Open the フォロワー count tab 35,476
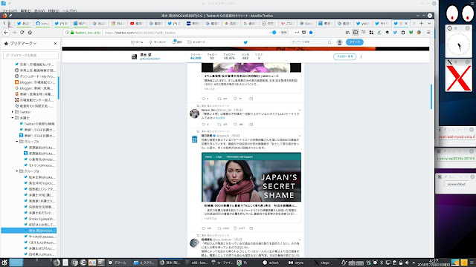The image size is (476, 267). click(229, 56)
